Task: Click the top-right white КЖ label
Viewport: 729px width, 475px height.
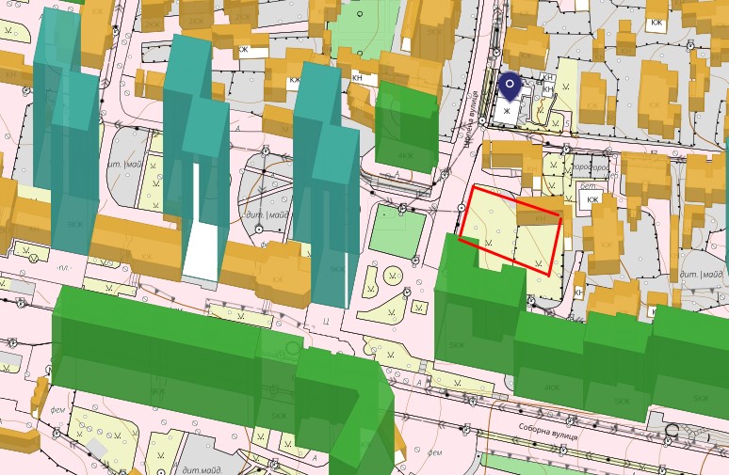Action: (656, 23)
